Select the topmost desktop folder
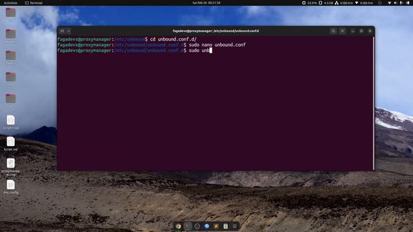 (x=10, y=14)
